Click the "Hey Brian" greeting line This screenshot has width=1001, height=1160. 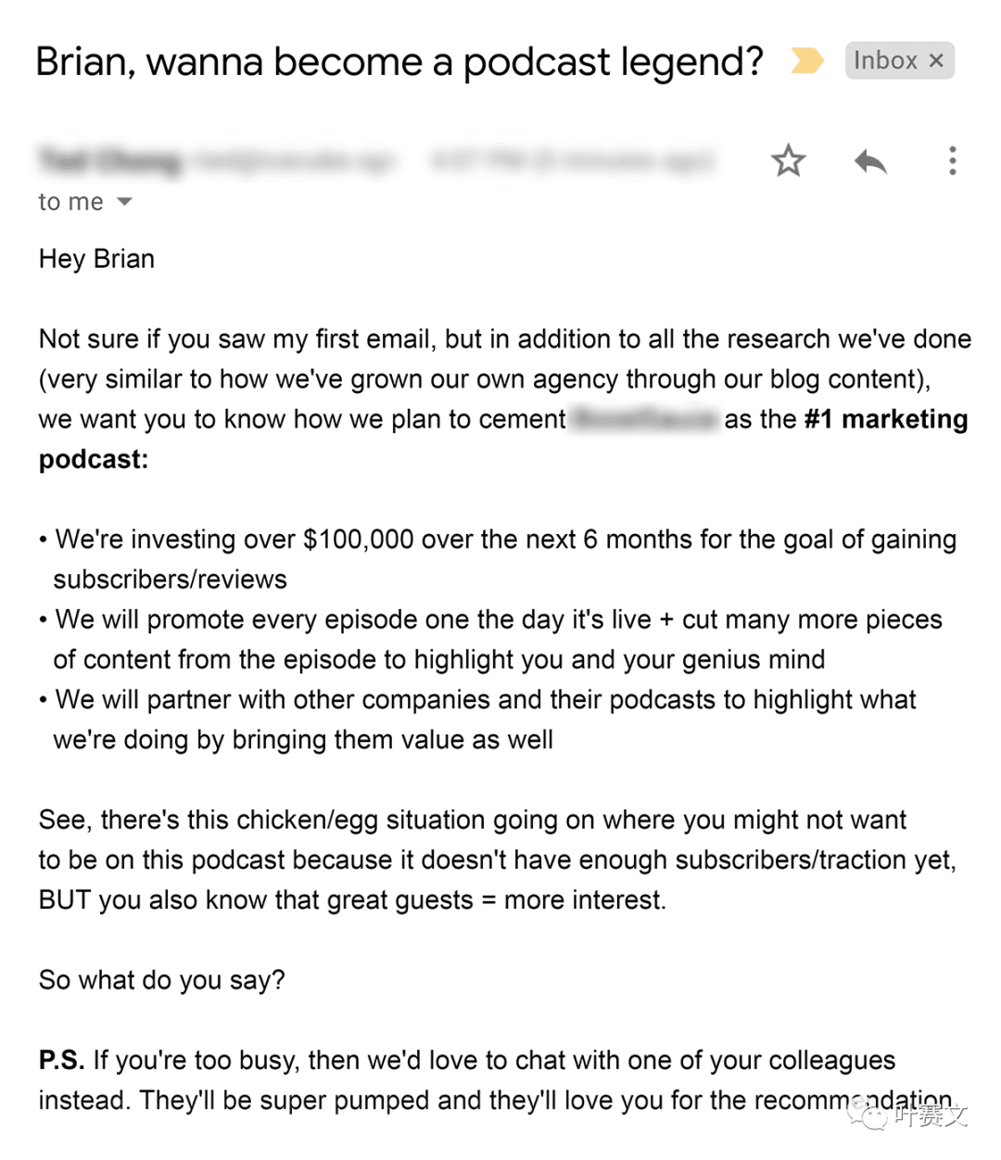point(96,259)
